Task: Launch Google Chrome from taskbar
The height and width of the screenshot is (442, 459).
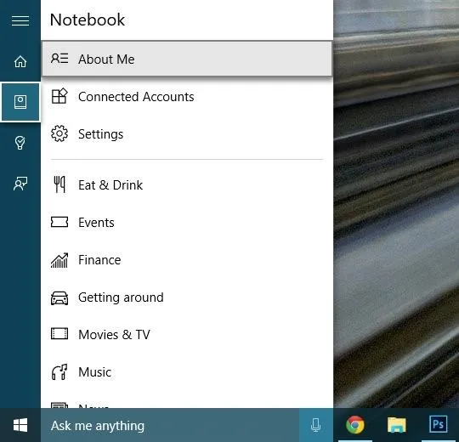Action: 355,425
